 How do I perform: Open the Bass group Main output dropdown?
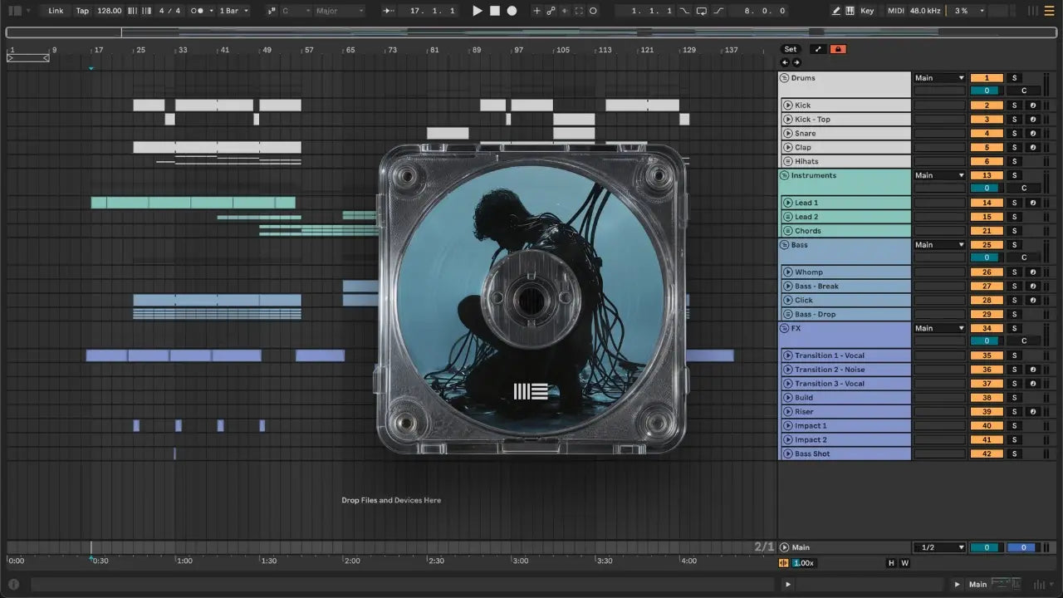939,245
